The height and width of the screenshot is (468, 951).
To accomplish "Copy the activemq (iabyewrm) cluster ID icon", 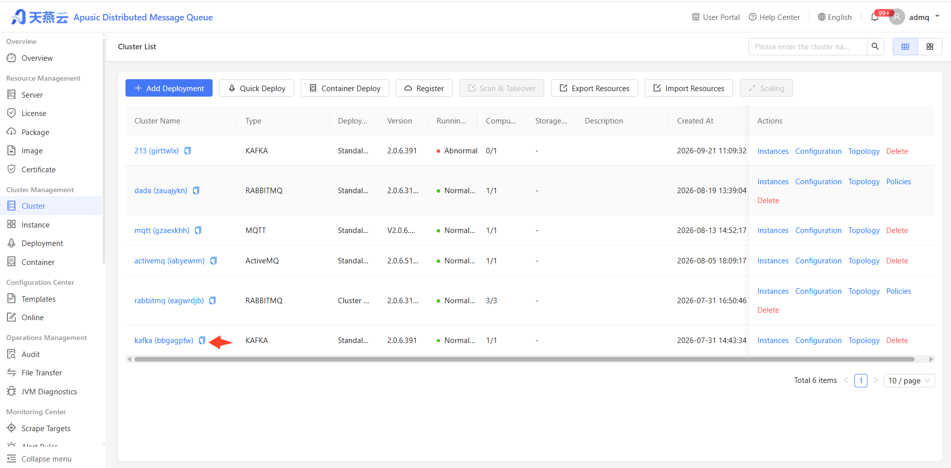I will point(214,261).
